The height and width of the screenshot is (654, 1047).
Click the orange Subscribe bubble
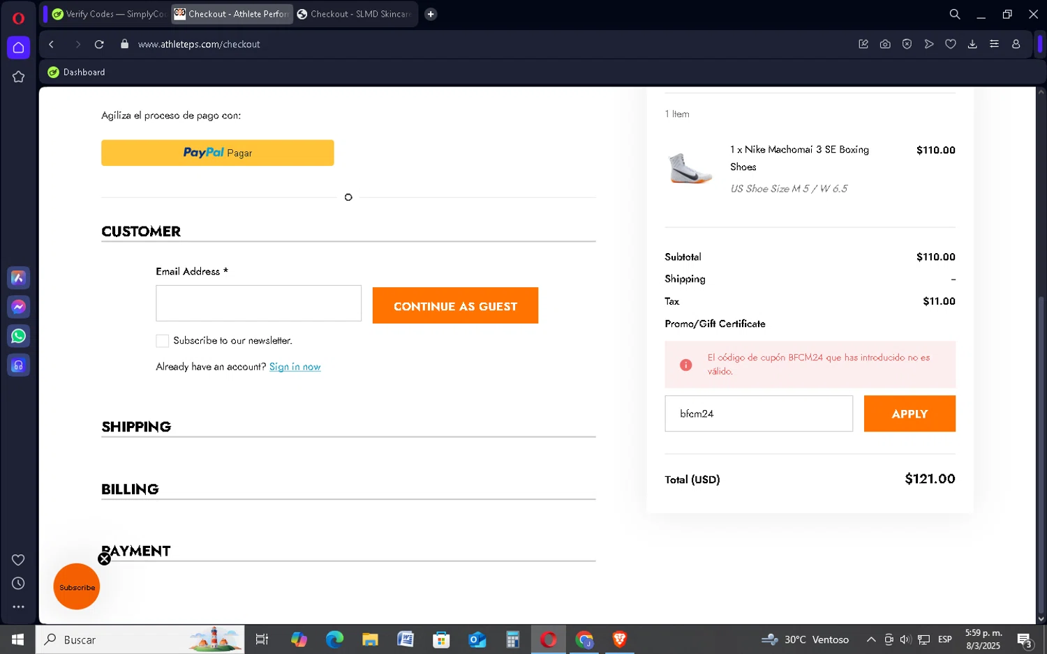pyautogui.click(x=77, y=587)
